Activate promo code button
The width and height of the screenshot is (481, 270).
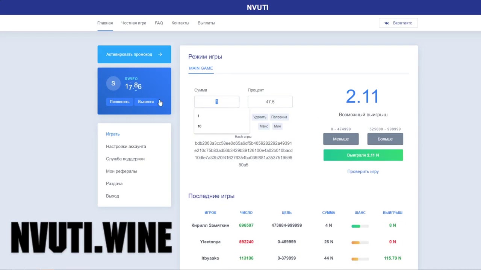click(134, 54)
